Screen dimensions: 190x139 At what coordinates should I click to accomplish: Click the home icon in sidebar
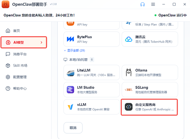[x=8, y=31]
